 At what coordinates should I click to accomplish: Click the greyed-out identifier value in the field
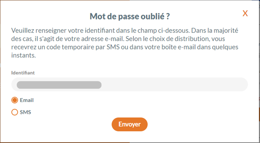59,85
